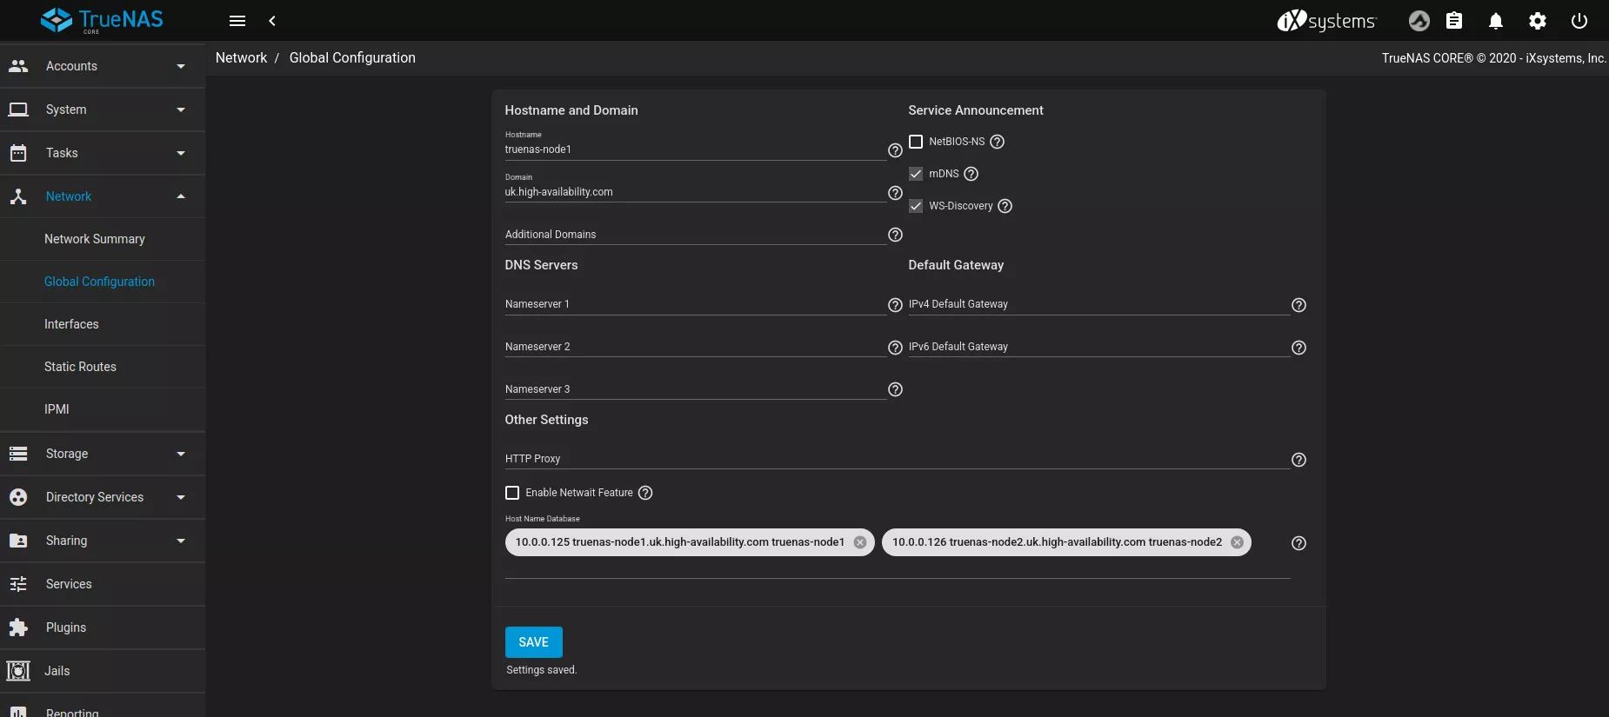Uncheck the mDNS service announcement

(x=916, y=174)
